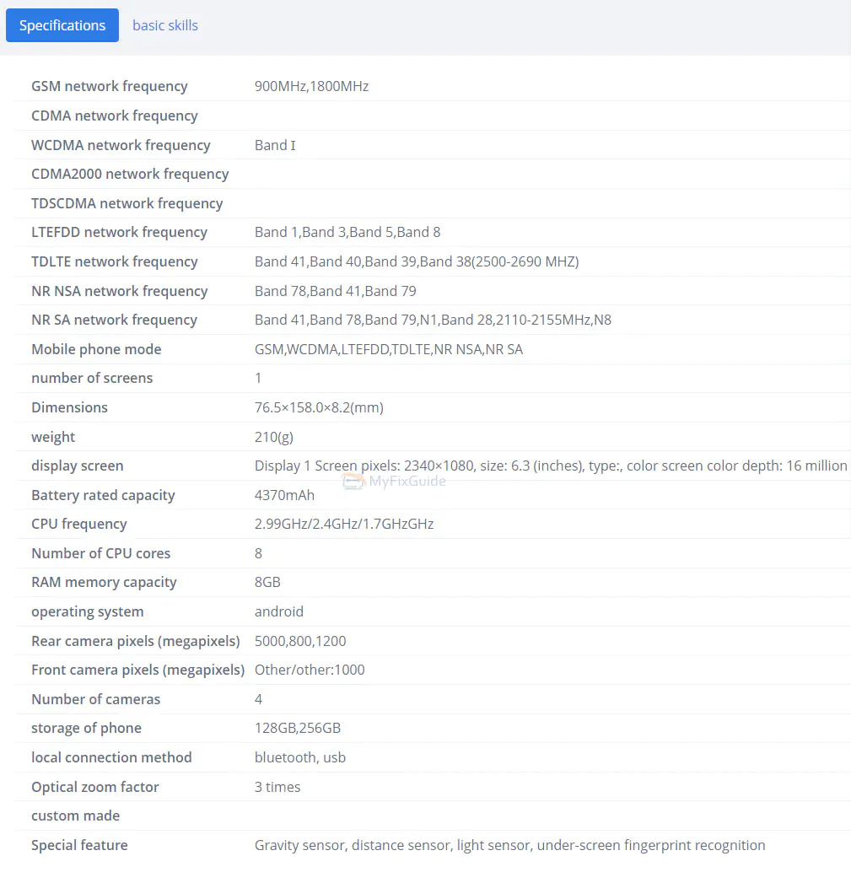This screenshot has height=883, width=851.
Task: Click the CPU frequency label
Action: 78,524
